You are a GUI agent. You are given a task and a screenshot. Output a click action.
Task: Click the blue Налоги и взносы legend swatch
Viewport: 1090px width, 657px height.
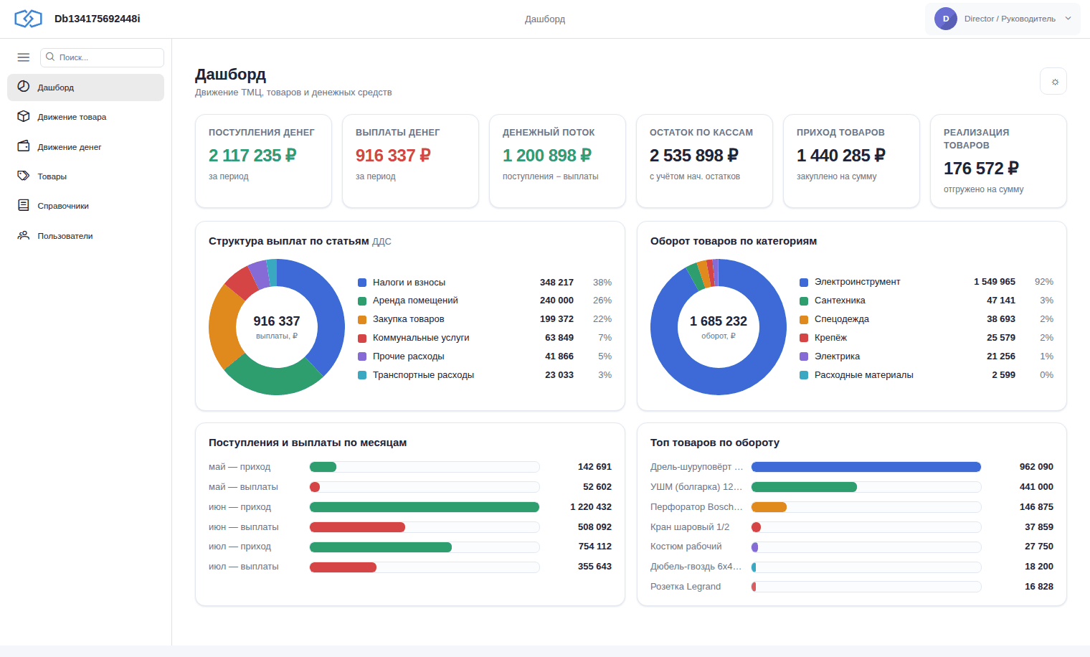click(x=362, y=283)
